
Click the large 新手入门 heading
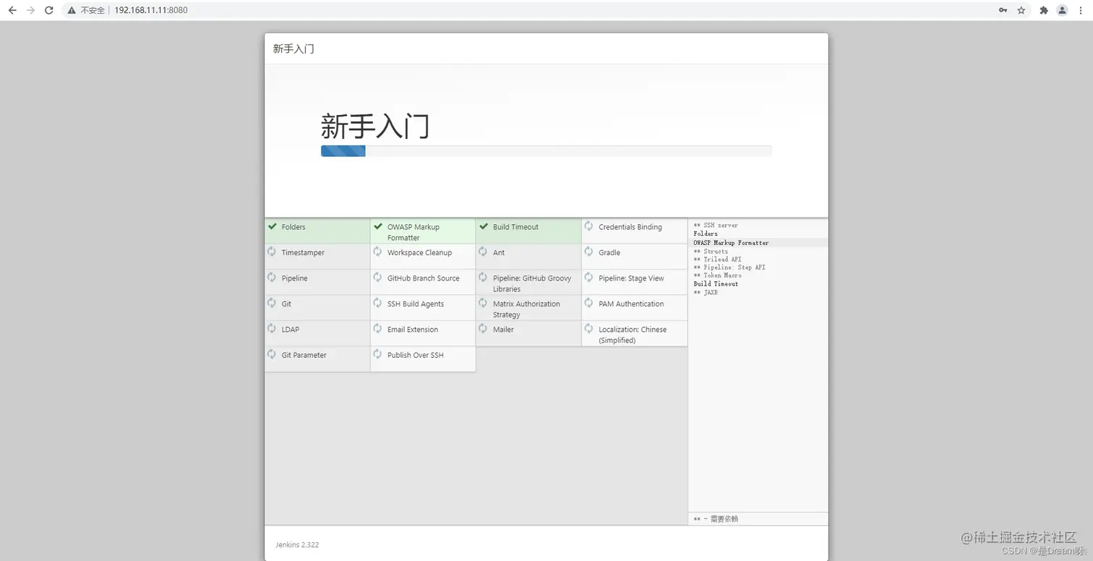[x=375, y=126]
